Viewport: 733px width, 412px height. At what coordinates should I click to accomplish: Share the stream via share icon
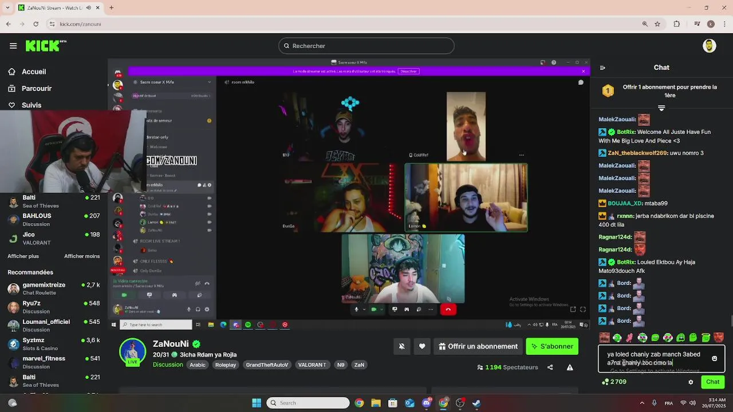pyautogui.click(x=550, y=367)
